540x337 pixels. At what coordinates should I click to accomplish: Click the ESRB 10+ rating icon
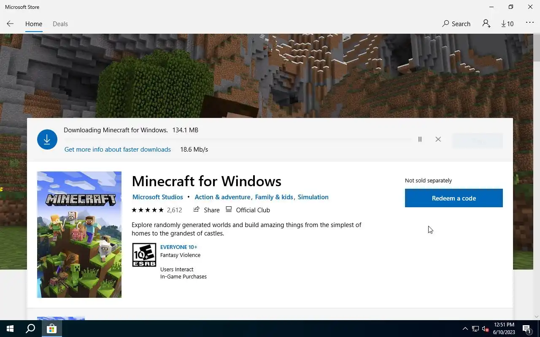click(x=144, y=255)
